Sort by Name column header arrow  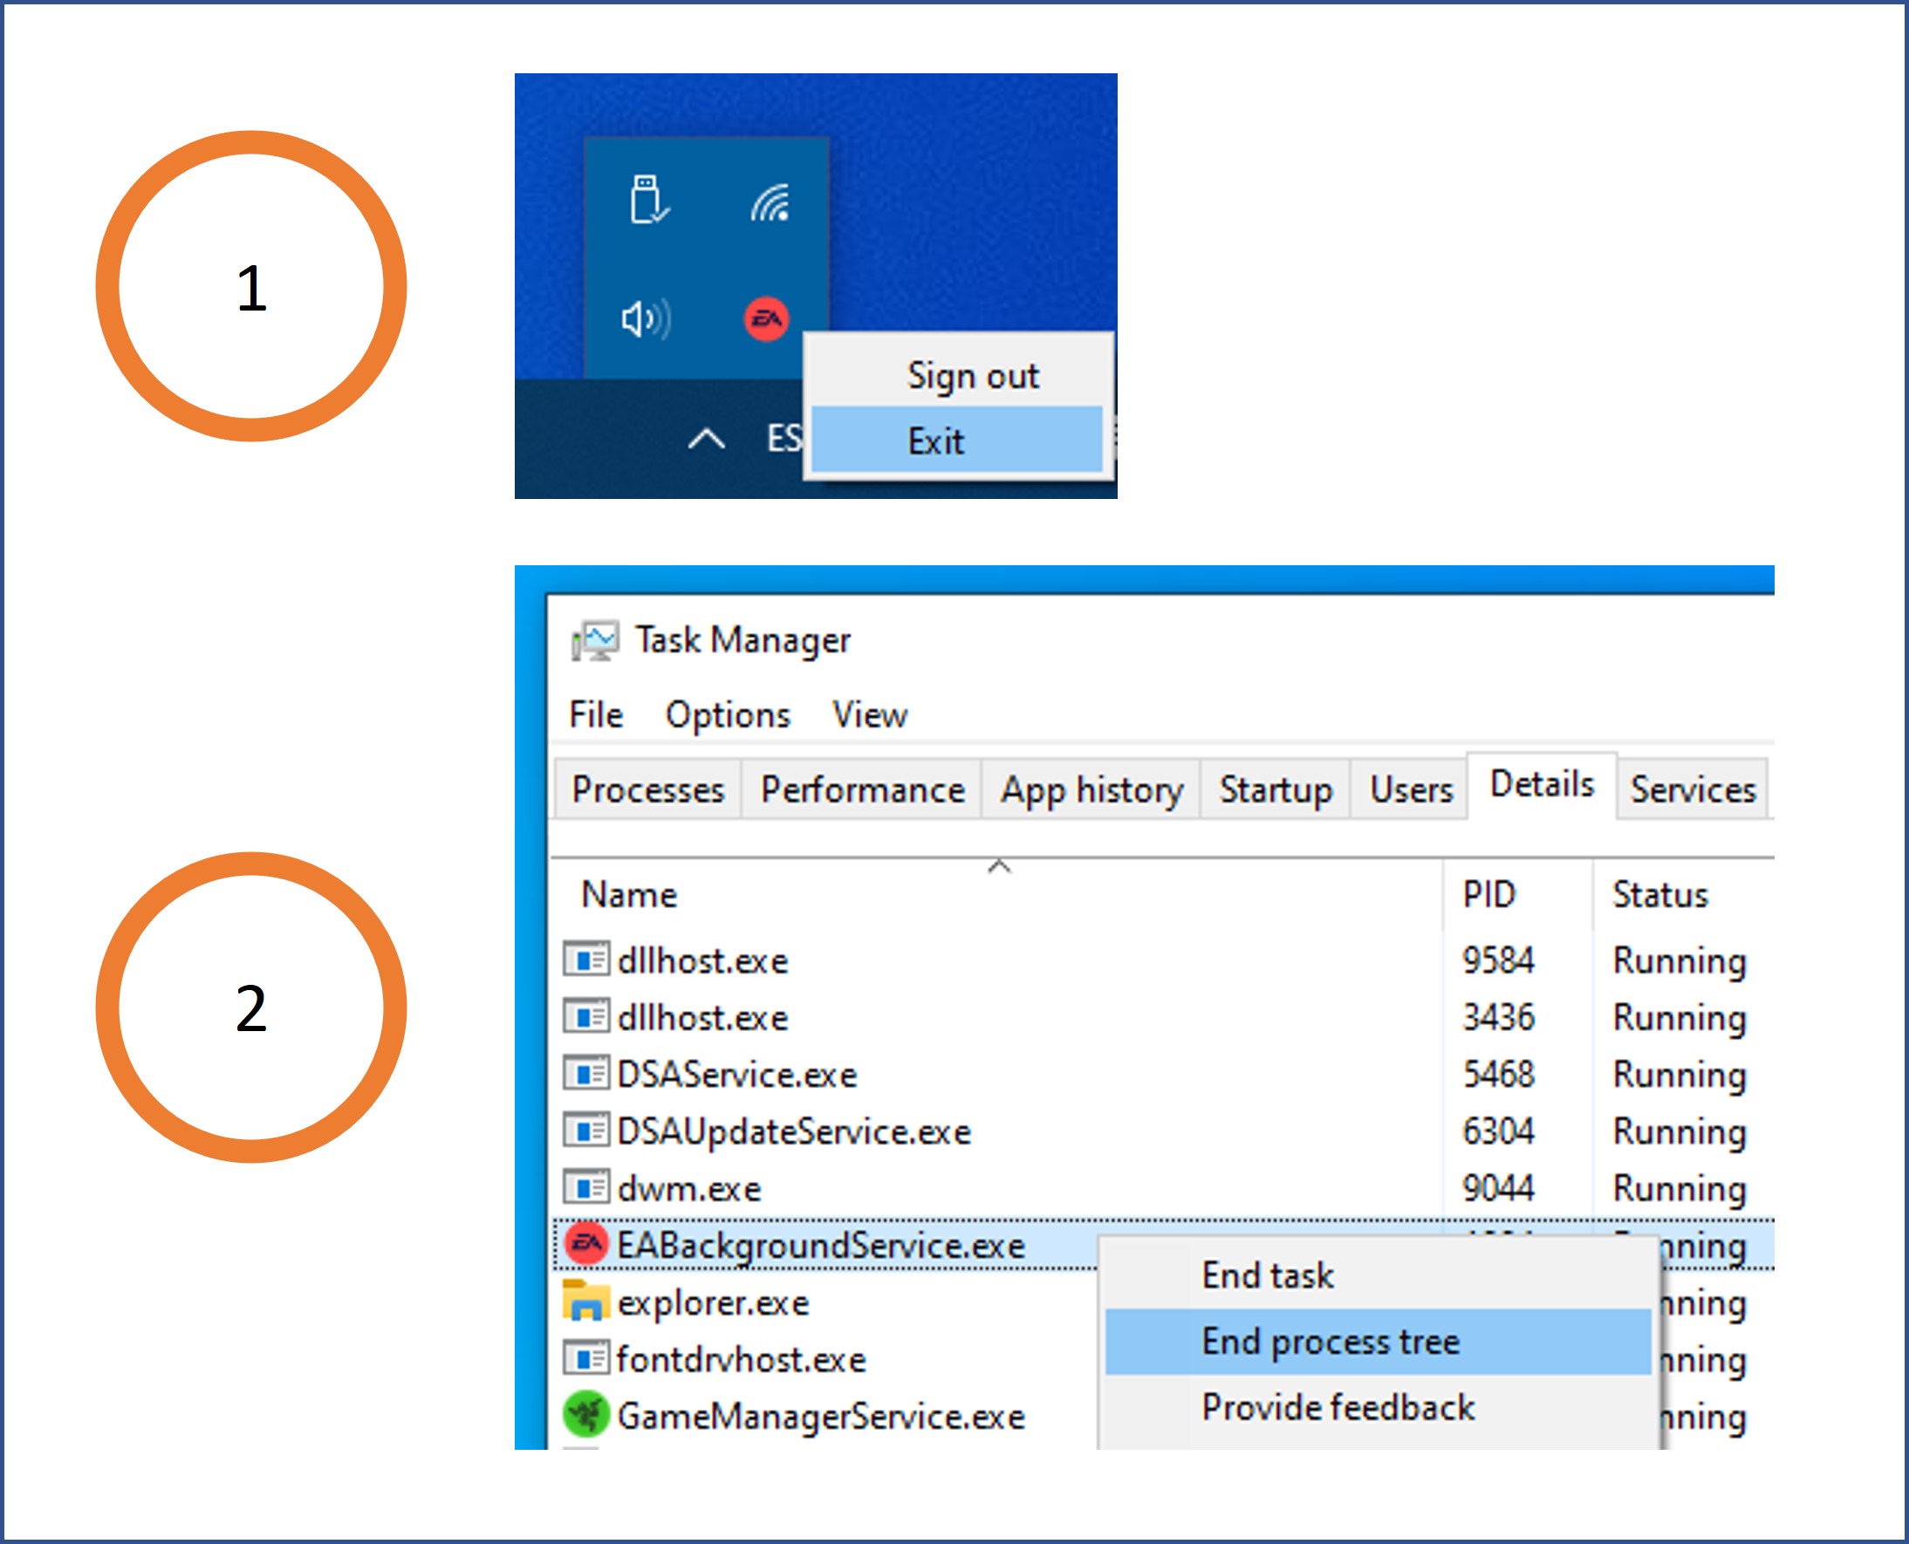(x=999, y=866)
